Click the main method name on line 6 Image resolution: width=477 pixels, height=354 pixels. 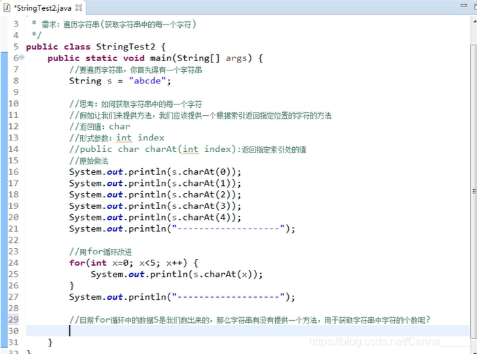point(161,58)
